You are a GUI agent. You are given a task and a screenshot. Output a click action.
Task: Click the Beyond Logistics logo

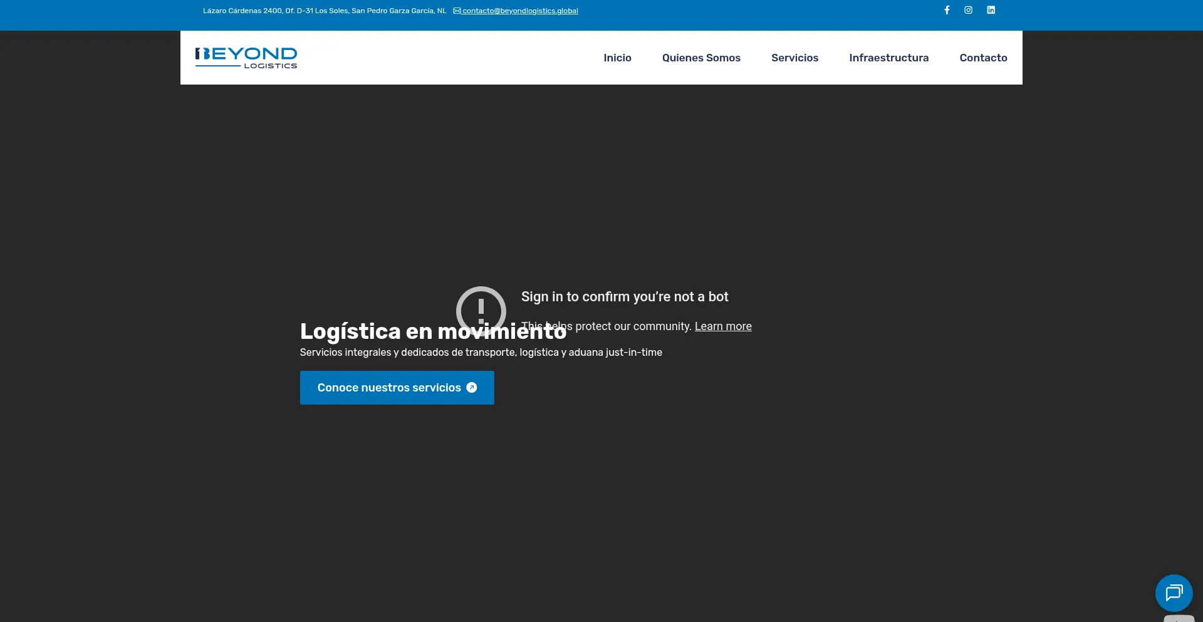click(246, 57)
